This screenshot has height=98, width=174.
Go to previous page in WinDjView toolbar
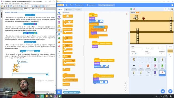[x=24, y=6]
